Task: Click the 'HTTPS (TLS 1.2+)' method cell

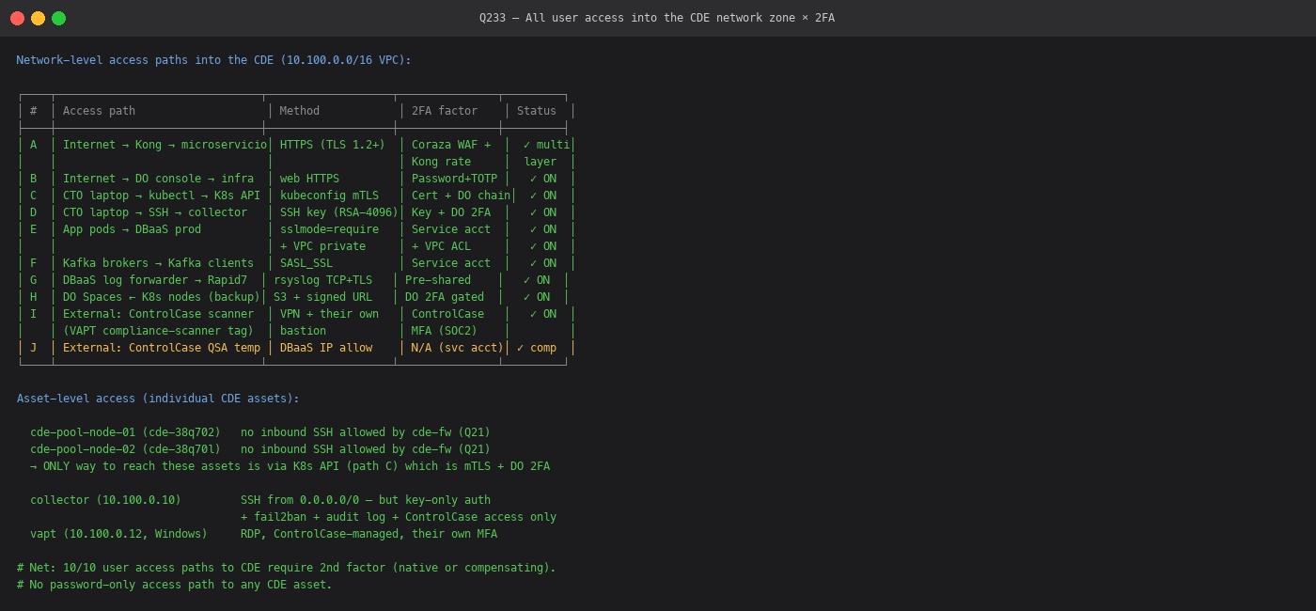Action: 333,145
